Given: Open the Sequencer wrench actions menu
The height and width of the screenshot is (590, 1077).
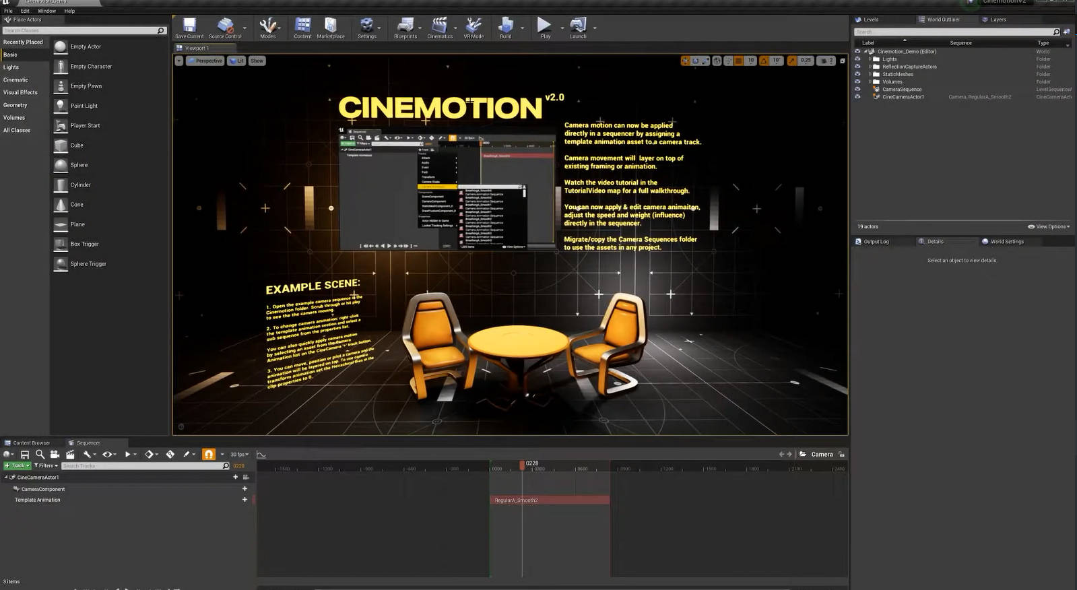Looking at the screenshot, I should click(87, 455).
